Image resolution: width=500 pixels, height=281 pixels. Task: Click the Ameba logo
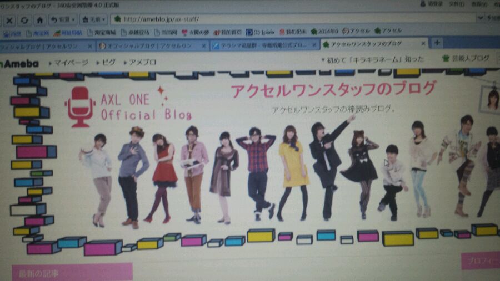click(x=20, y=64)
